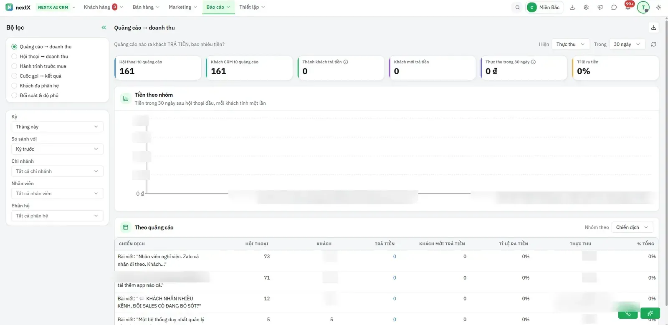Screen dimensions: 668x325
Task: Click the nextX logo icon
Action: (9, 7)
